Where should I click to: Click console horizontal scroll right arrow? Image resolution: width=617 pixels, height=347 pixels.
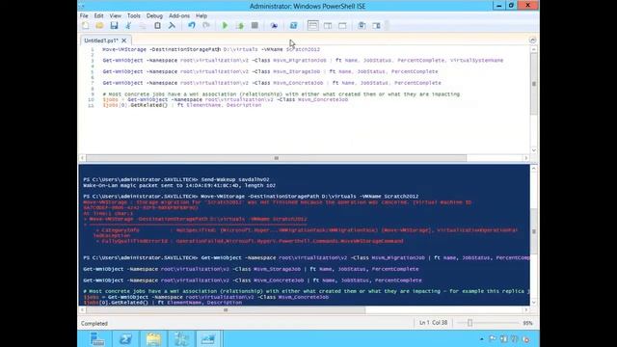tap(526, 310)
